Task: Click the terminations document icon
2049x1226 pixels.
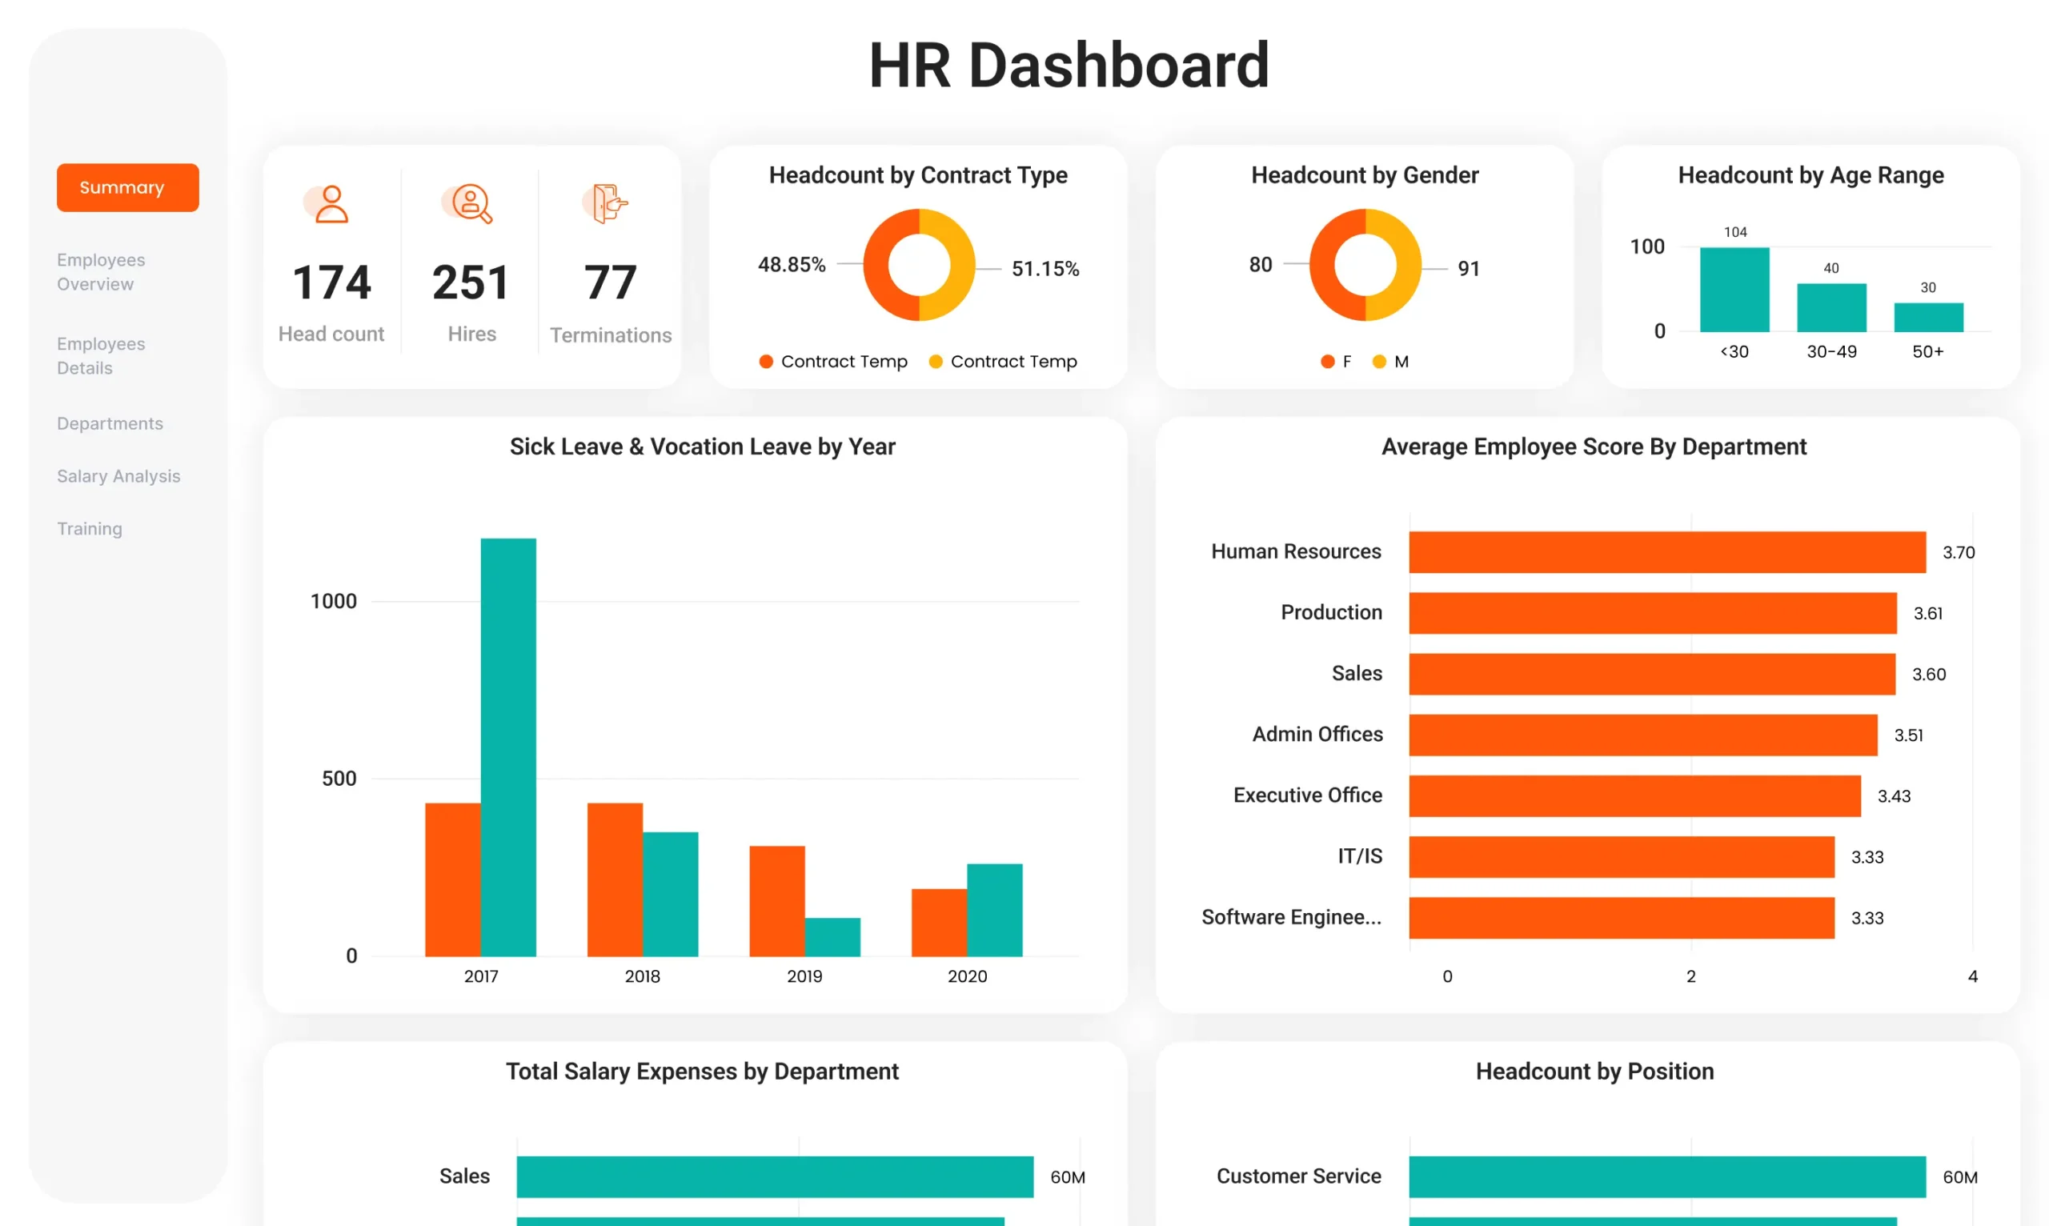Action: [608, 203]
